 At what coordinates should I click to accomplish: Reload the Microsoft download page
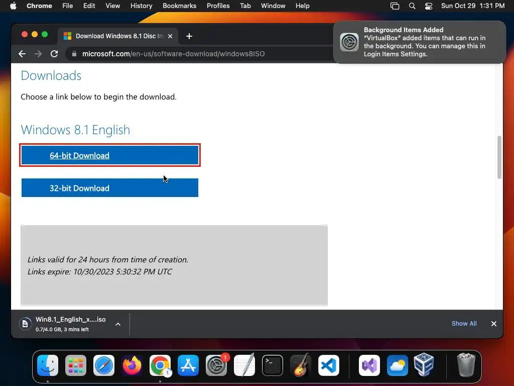pyautogui.click(x=54, y=54)
